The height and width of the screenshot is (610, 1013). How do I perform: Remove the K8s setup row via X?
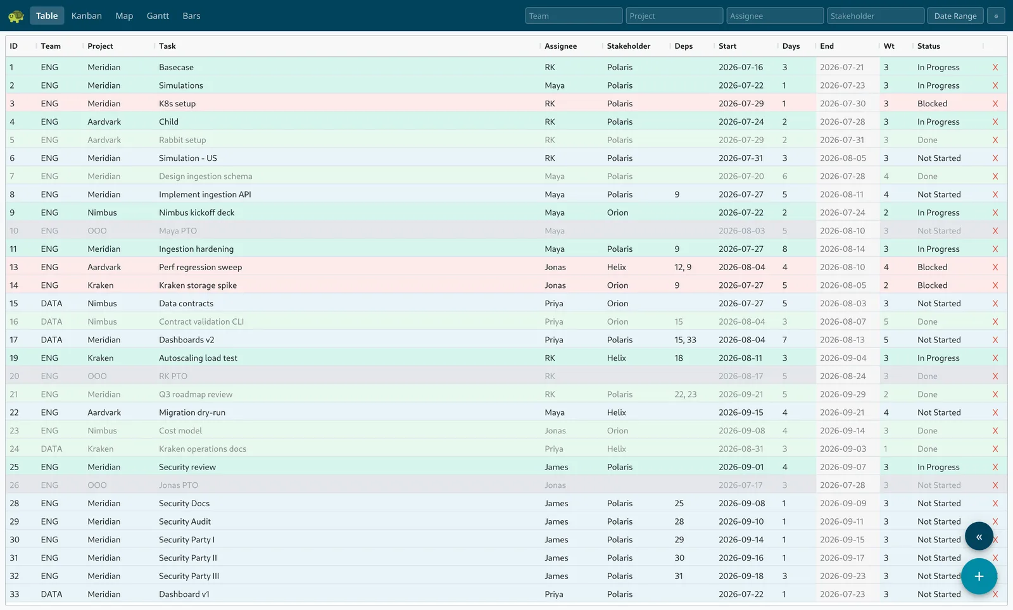click(995, 104)
